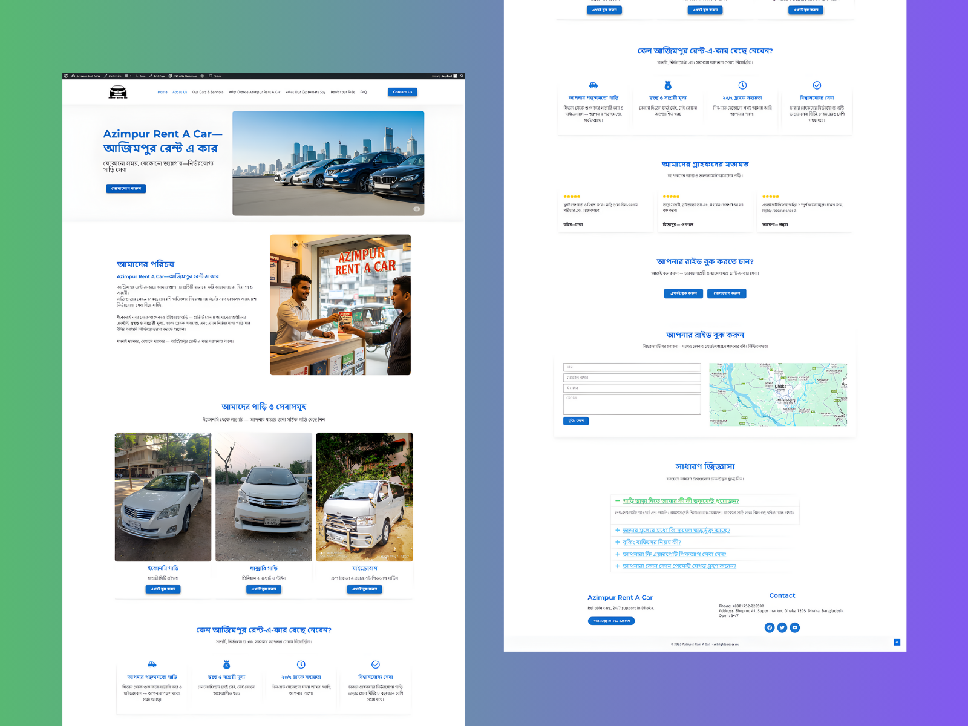The image size is (968, 726).
Task: Open the Facebook social icon in footer
Action: tap(769, 627)
